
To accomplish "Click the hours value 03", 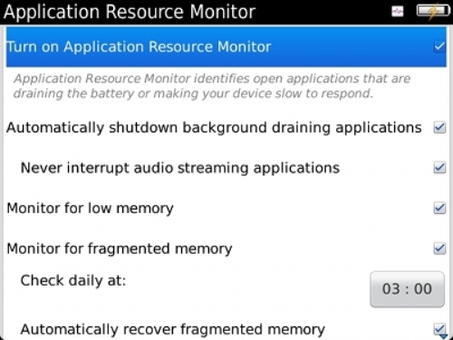I will coord(391,289).
